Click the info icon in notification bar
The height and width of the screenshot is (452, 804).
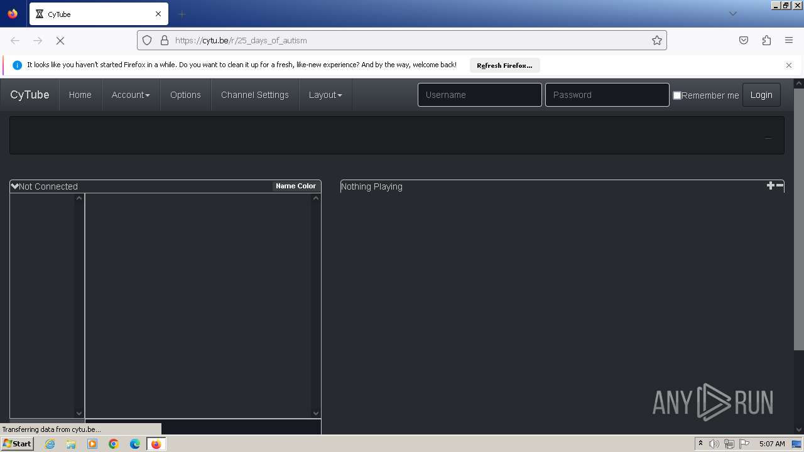coord(17,65)
